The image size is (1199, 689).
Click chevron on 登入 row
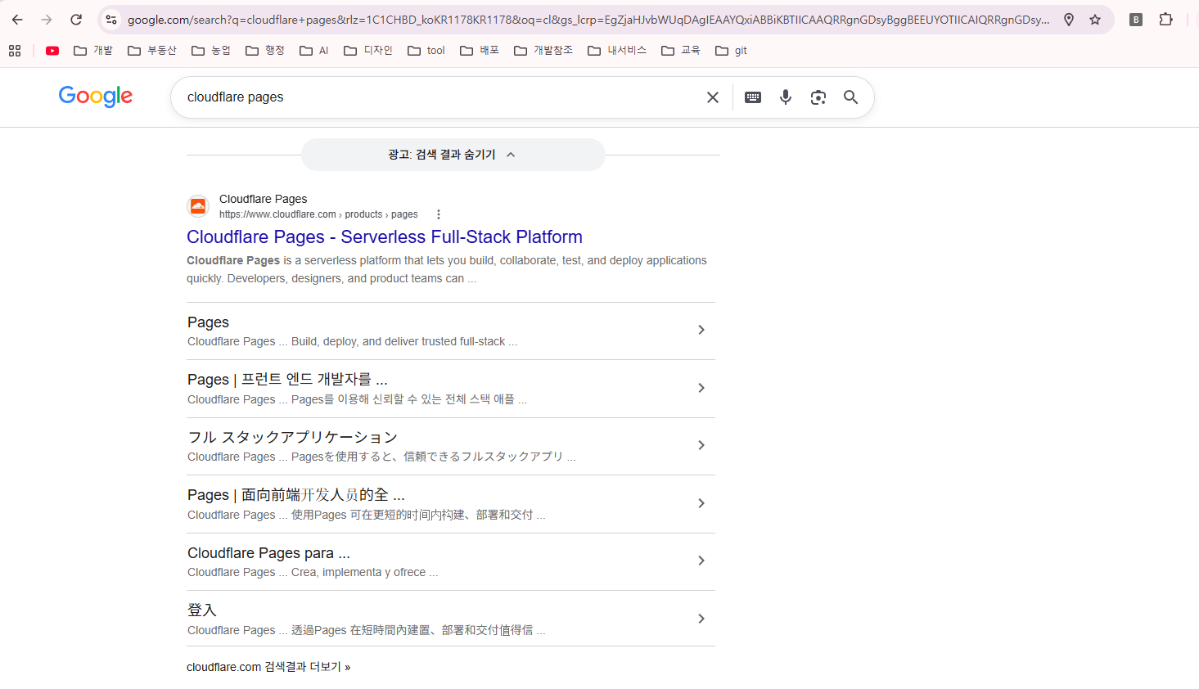click(701, 619)
